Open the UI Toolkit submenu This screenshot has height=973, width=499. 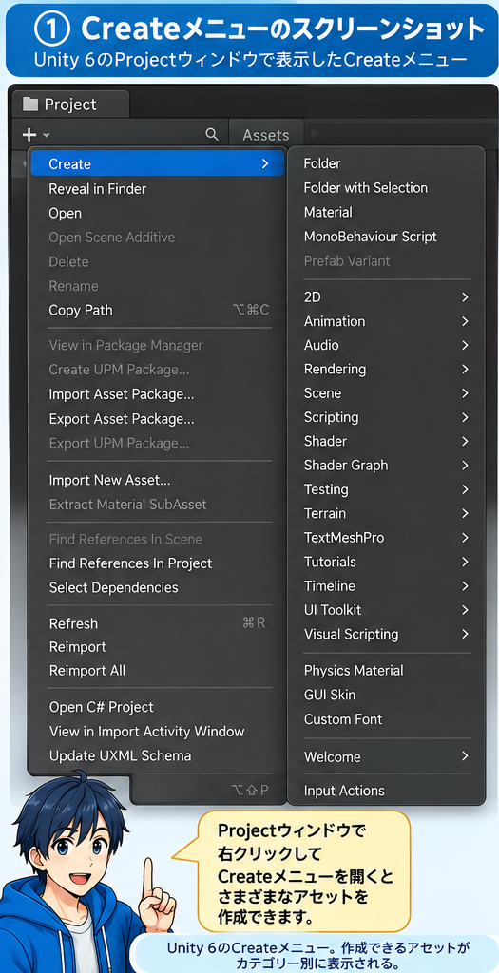[x=386, y=611]
